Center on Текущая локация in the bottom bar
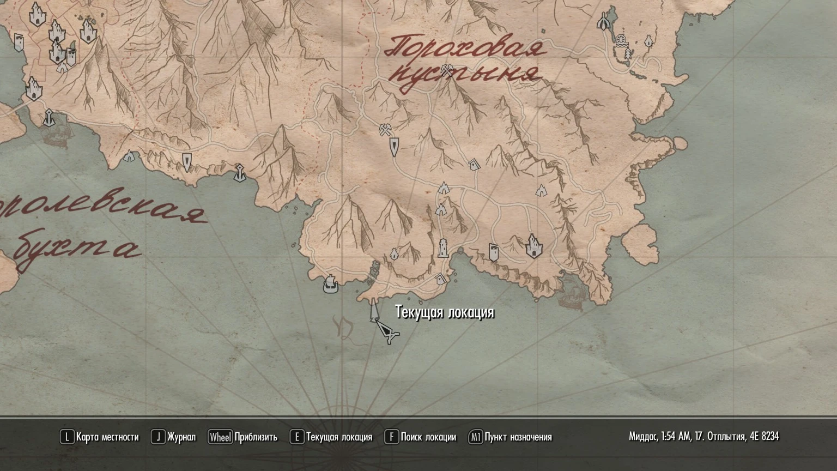Viewport: 837px width, 471px height. (331, 437)
